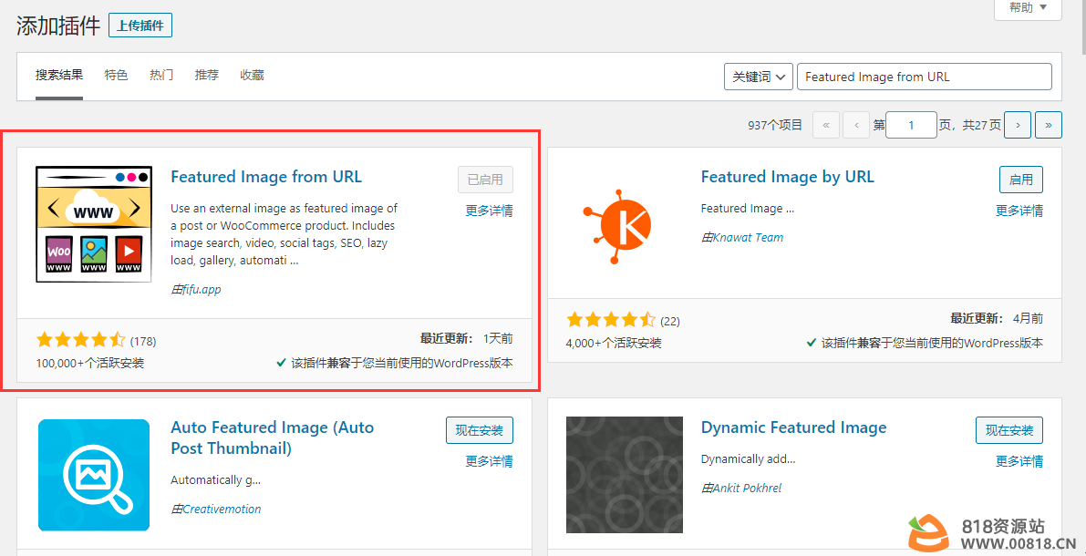The image size is (1086, 556).
Task: Click the Creativemotion author link
Action: (222, 509)
